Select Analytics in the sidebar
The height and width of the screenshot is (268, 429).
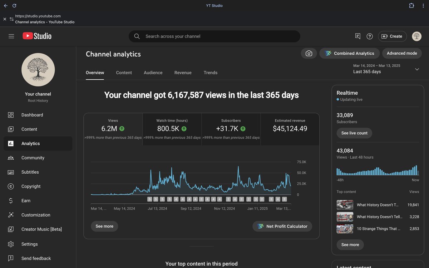(38, 144)
